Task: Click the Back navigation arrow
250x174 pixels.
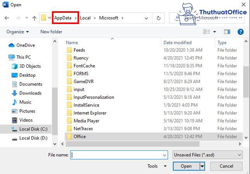Action: (x=7, y=18)
